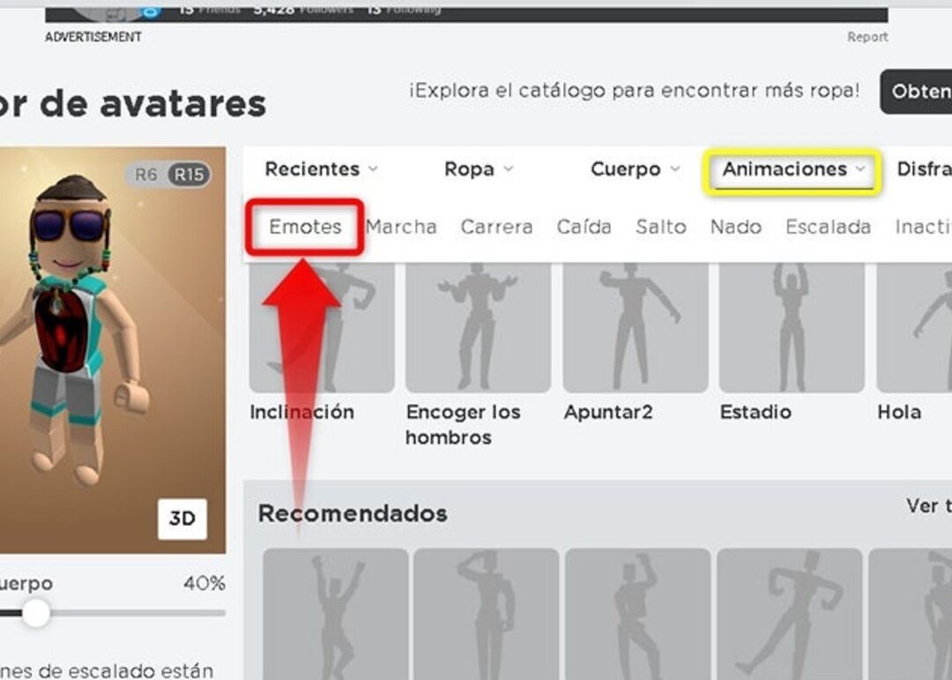
Task: Open the Cuerpo dropdown menu
Action: (x=635, y=169)
